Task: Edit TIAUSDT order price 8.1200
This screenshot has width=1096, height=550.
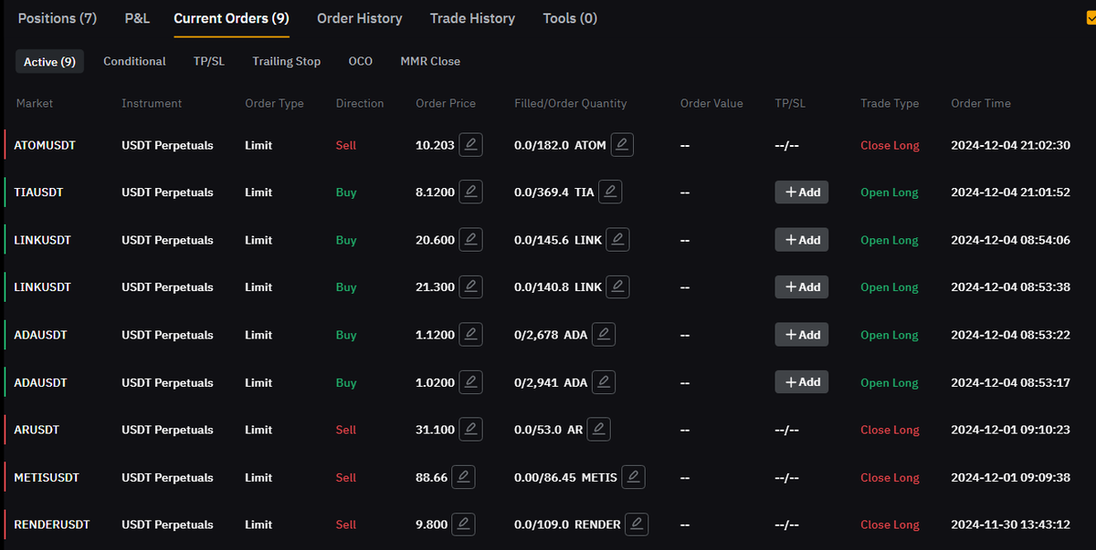Action: pos(470,192)
